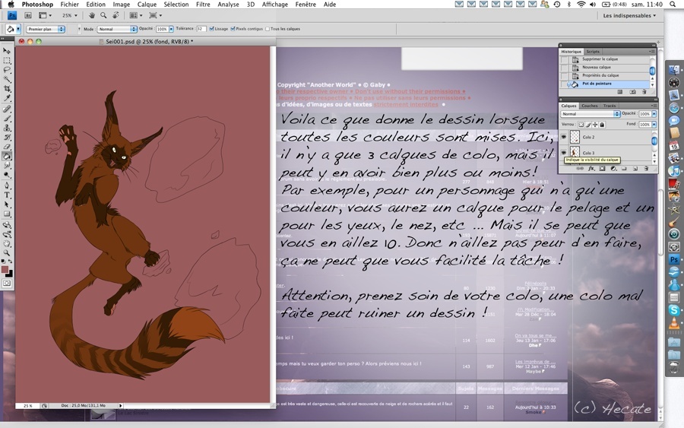The width and height of the screenshot is (684, 428).
Task: Select the Paint Bucket tool in toolbox
Action: tap(7, 156)
